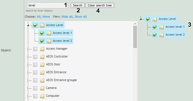Select the 'AEOS Entrance groupe' label
This screenshot has width=193, height=101.
pos(61,80)
